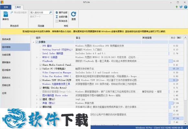Click the 全部折叠 button label
188x129 pixels.
point(63,17)
